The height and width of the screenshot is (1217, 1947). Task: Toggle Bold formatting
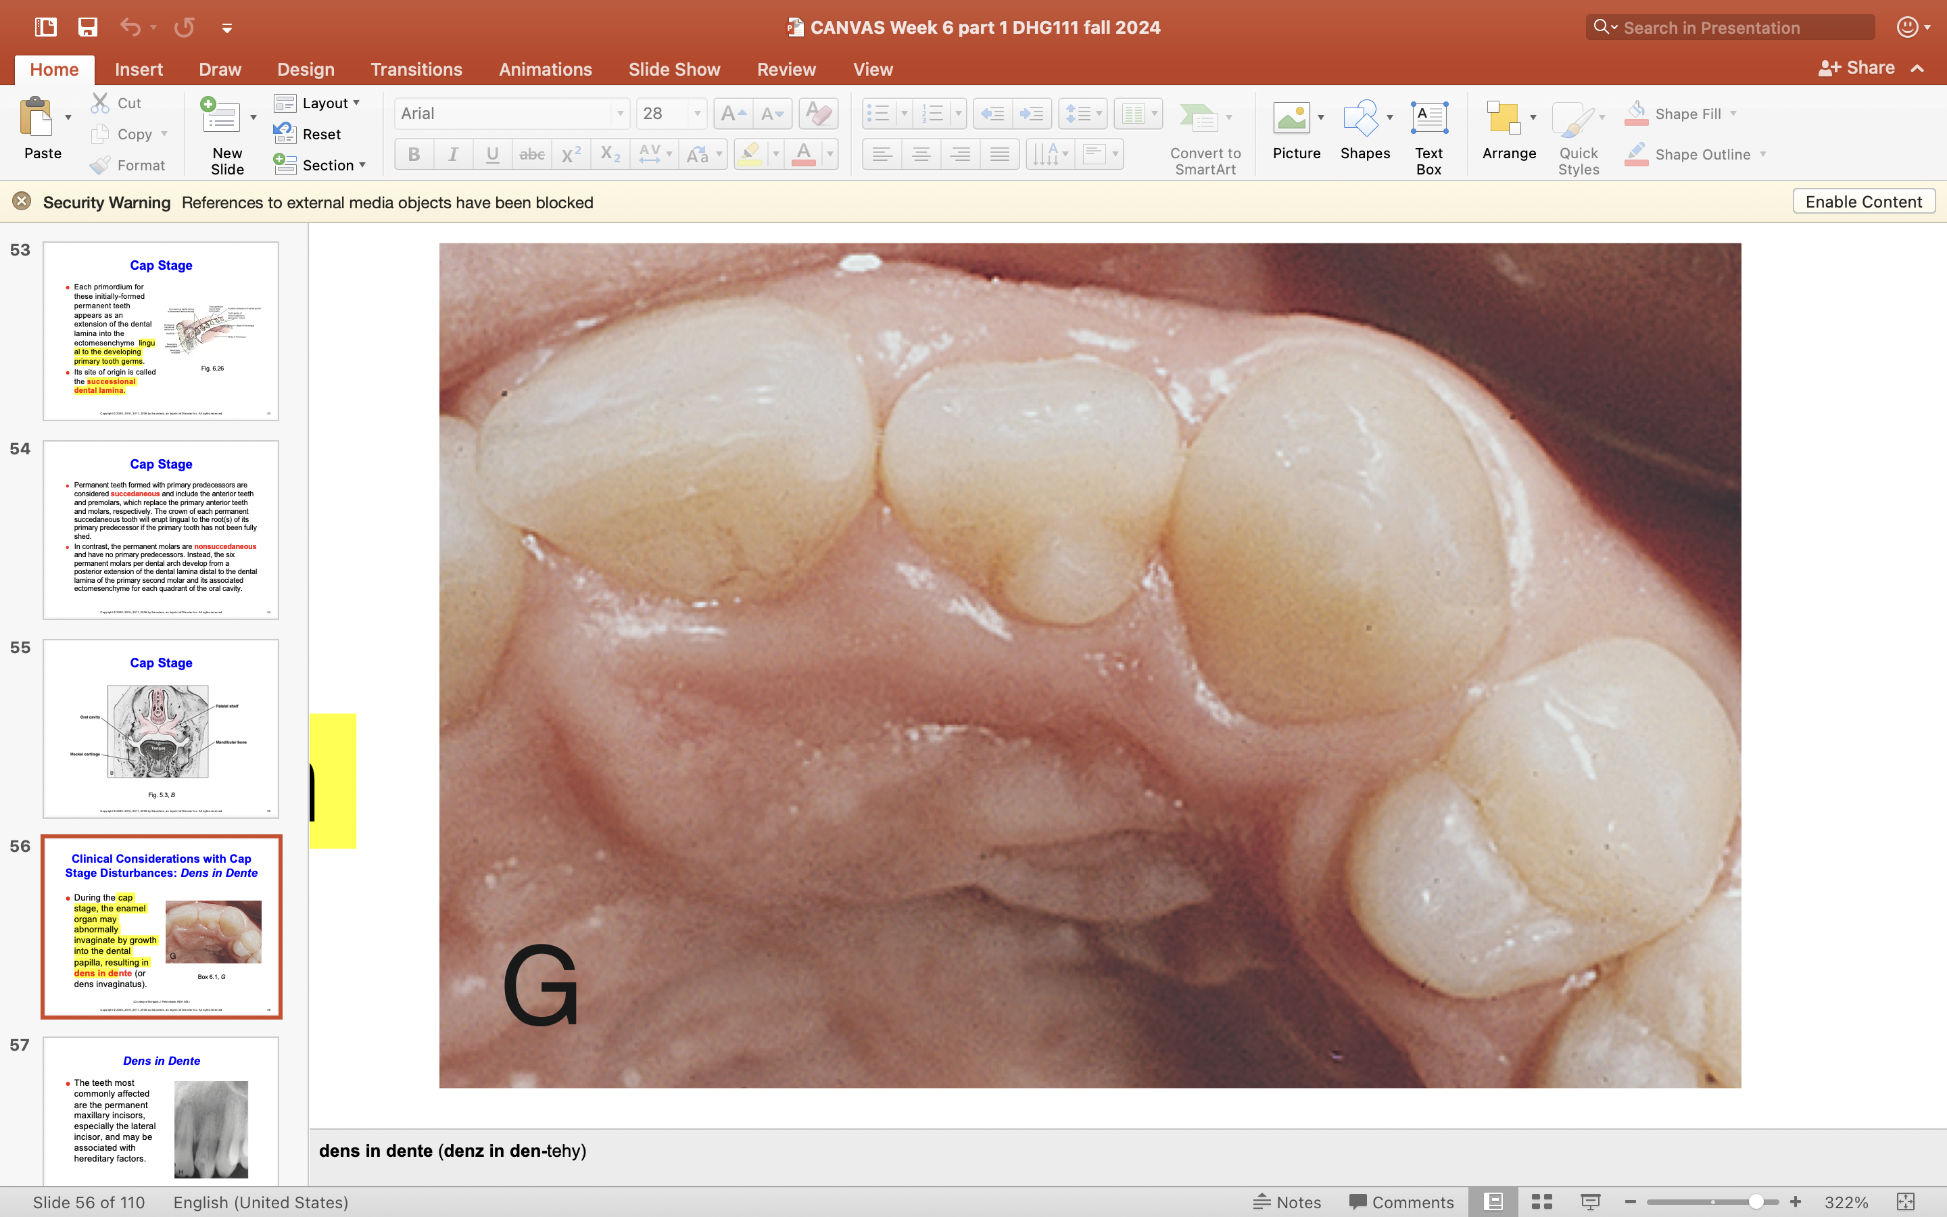point(414,155)
